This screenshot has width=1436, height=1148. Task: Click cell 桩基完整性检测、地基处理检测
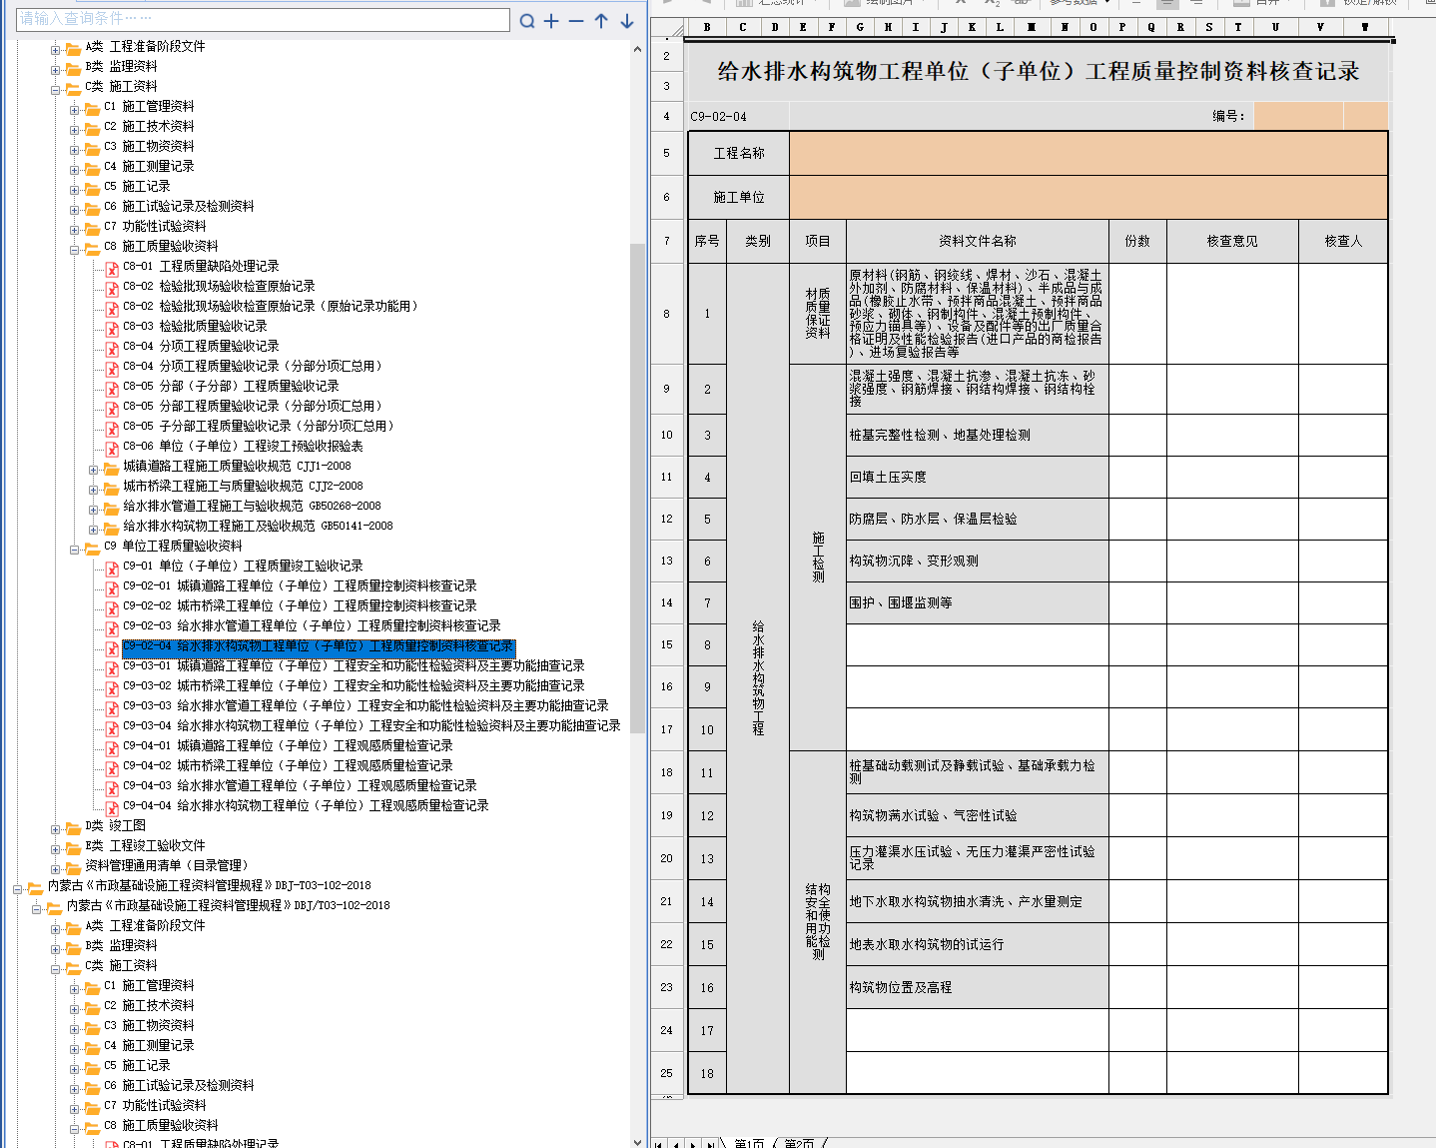(x=978, y=435)
